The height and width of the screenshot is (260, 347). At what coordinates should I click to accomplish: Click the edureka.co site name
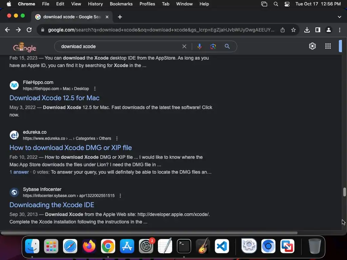(35, 132)
